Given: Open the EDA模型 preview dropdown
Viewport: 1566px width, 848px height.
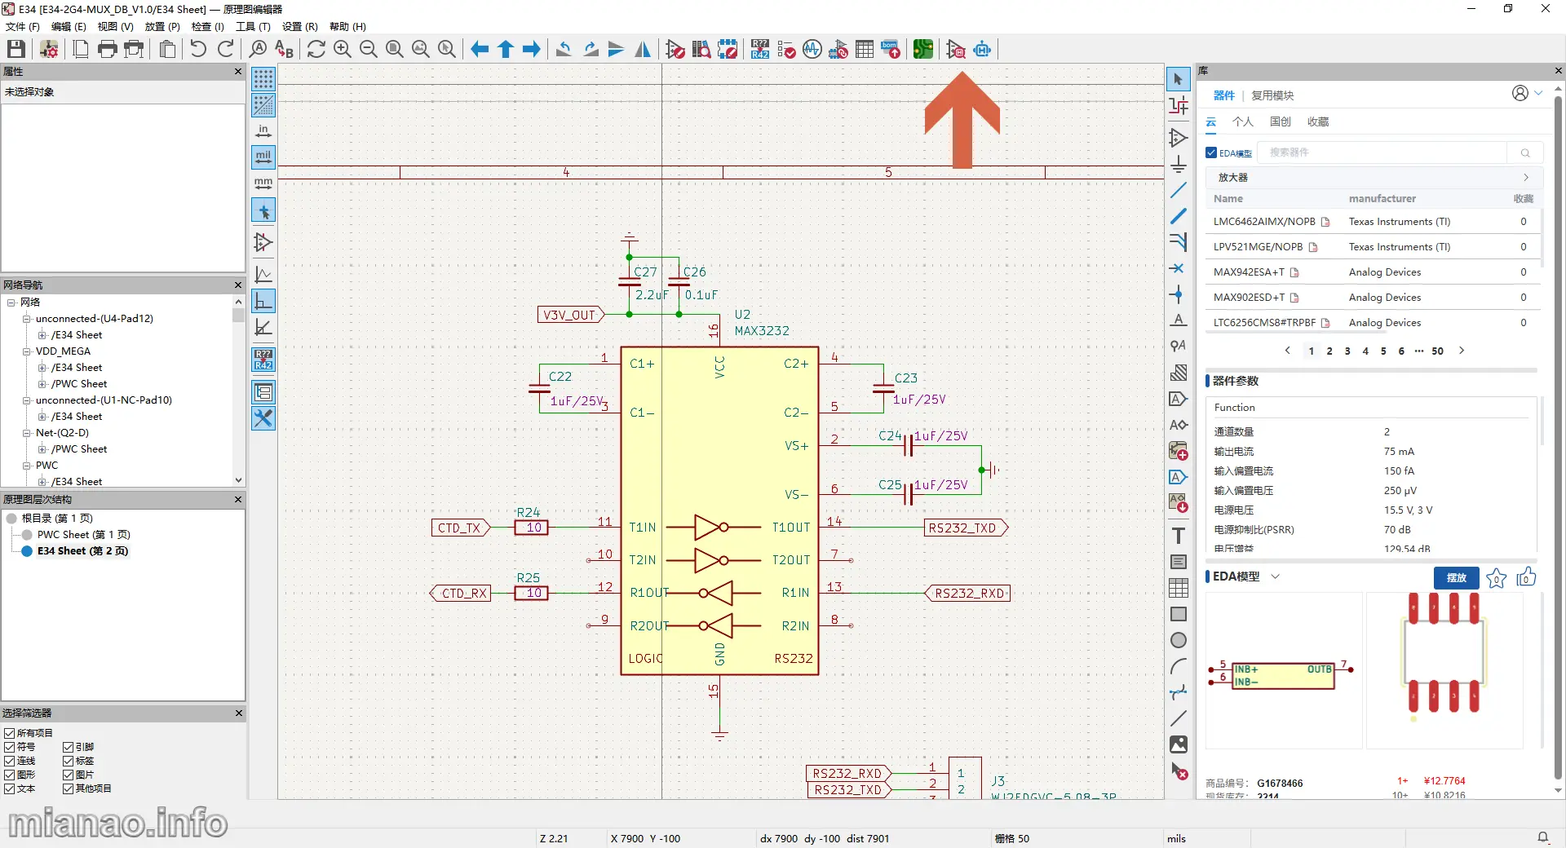Looking at the screenshot, I should 1275,576.
